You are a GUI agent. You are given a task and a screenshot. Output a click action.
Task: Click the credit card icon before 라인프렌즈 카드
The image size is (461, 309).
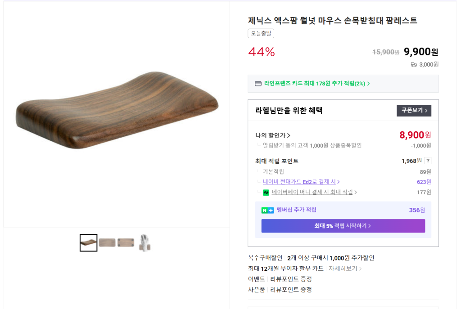coord(258,84)
